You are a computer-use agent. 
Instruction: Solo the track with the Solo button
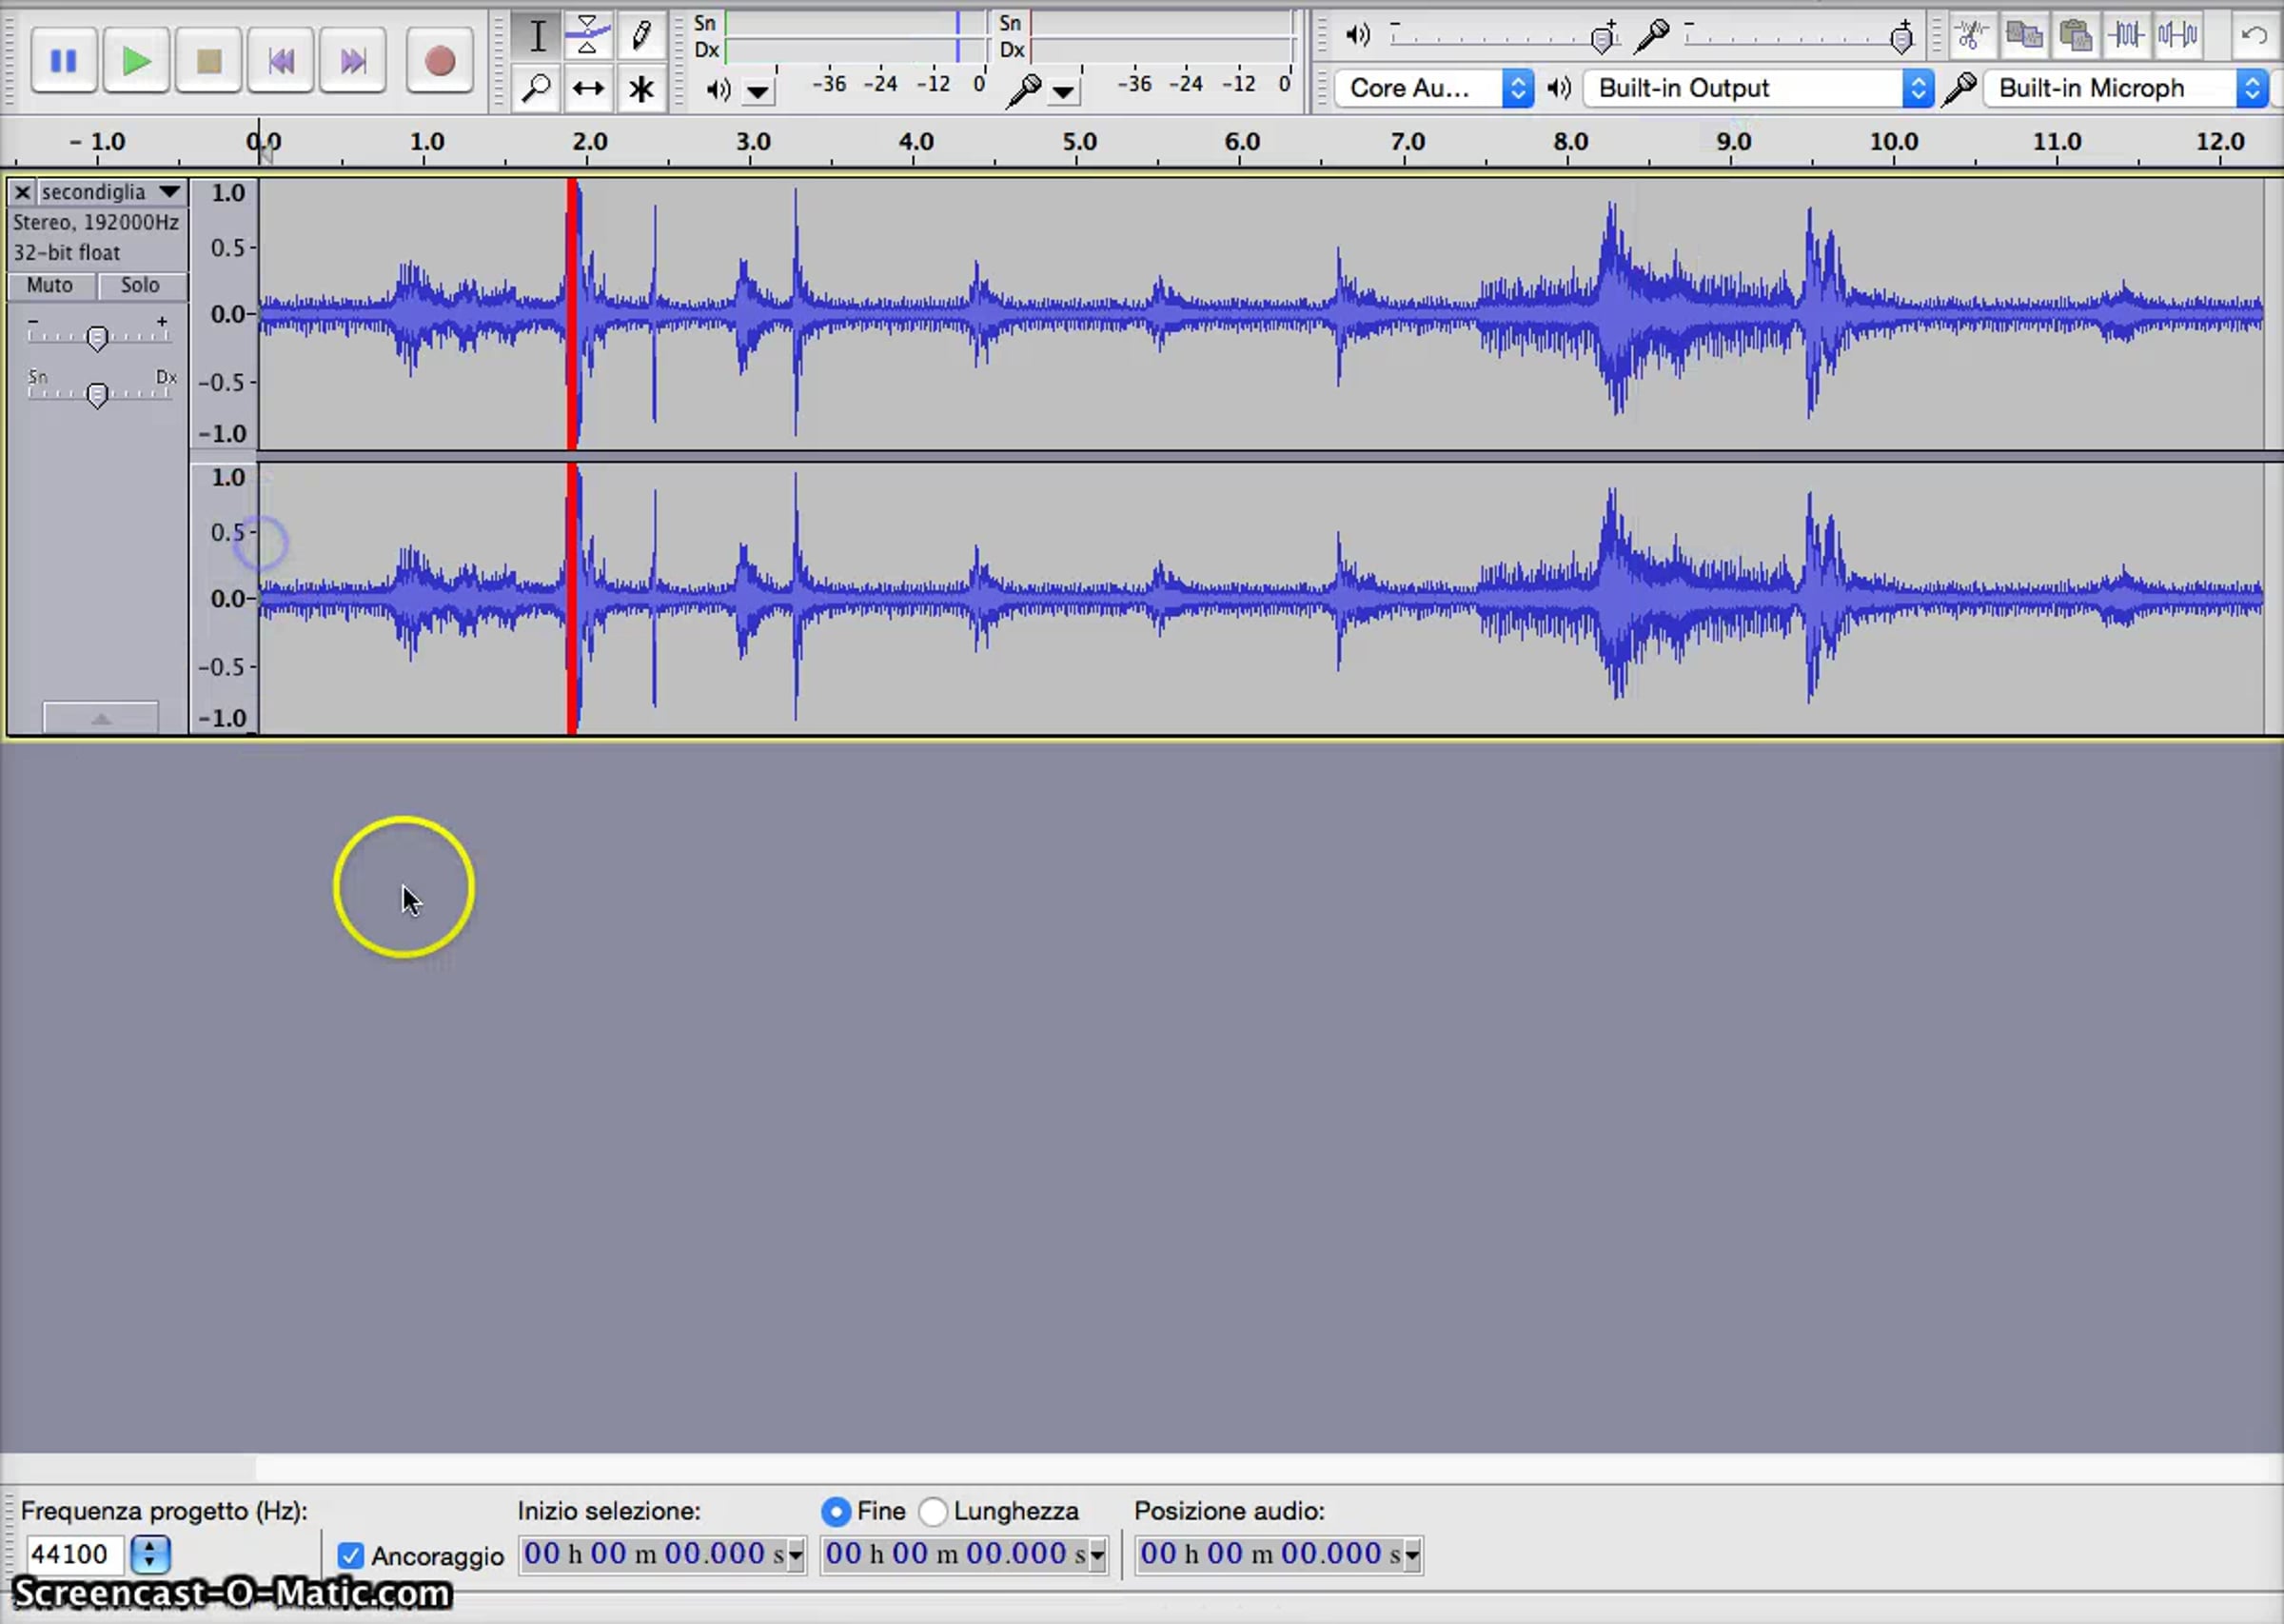coord(141,286)
